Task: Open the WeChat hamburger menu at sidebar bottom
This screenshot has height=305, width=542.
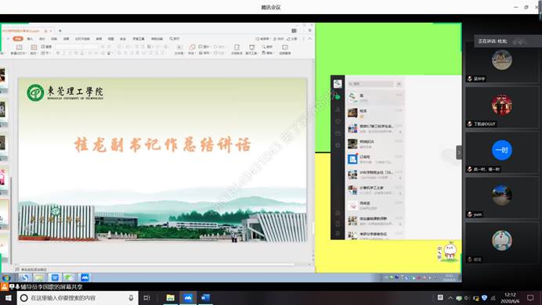Action: pos(338,234)
